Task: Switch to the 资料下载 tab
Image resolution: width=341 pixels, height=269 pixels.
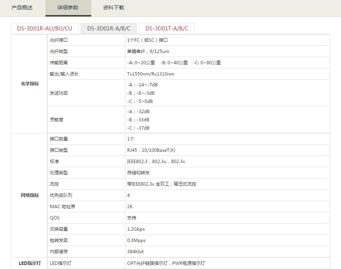Action: 113,8
